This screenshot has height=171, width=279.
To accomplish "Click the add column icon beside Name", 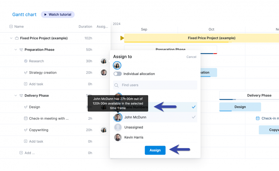I will [x=11, y=26].
